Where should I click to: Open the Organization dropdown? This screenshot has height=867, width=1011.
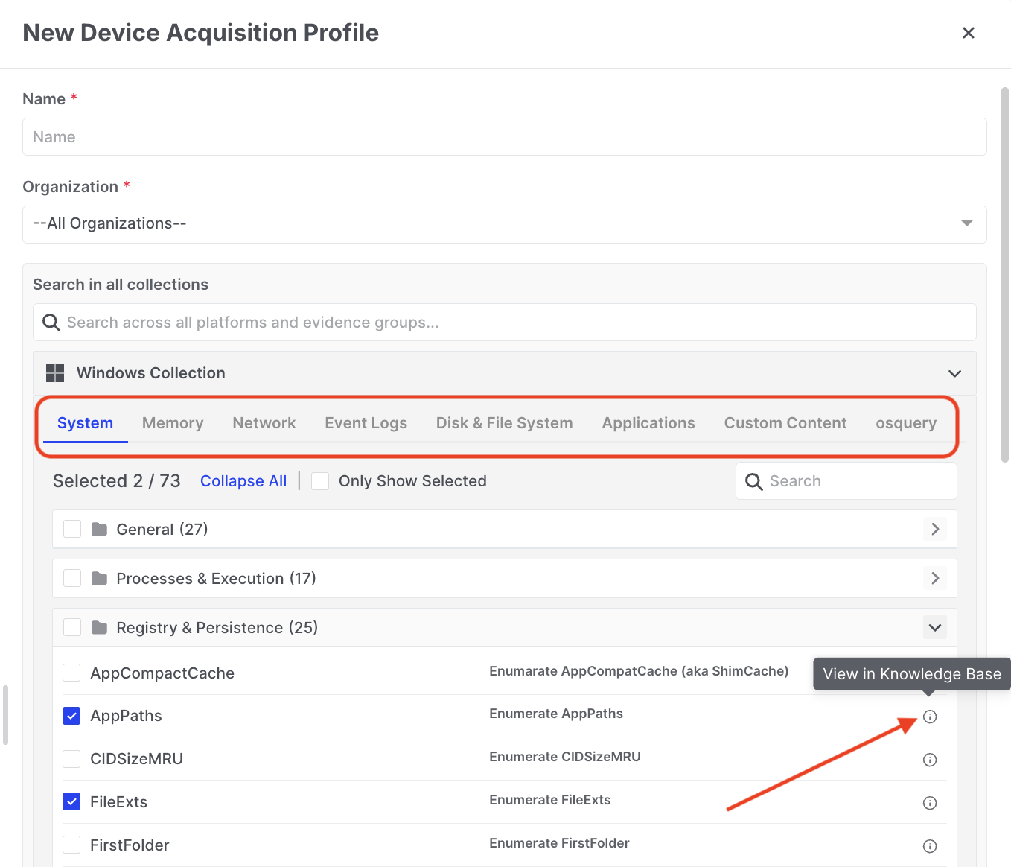click(x=504, y=224)
